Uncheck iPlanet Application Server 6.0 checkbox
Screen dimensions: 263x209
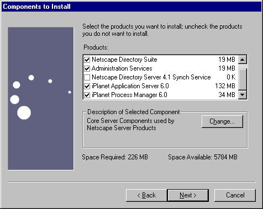pos(87,86)
